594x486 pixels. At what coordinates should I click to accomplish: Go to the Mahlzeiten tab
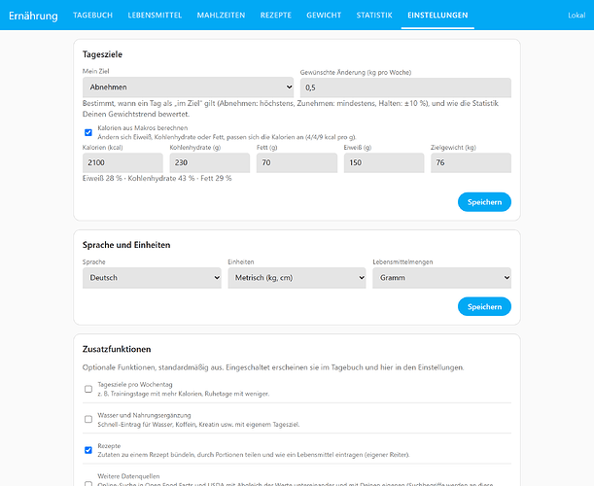221,16
